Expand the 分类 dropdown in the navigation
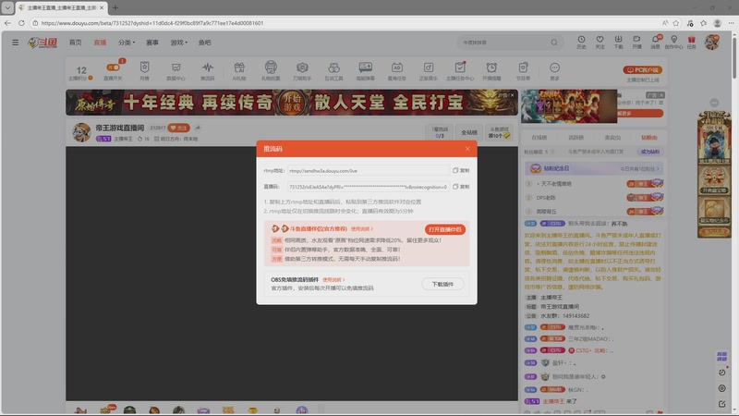Image resolution: width=739 pixels, height=416 pixels. pos(127,43)
